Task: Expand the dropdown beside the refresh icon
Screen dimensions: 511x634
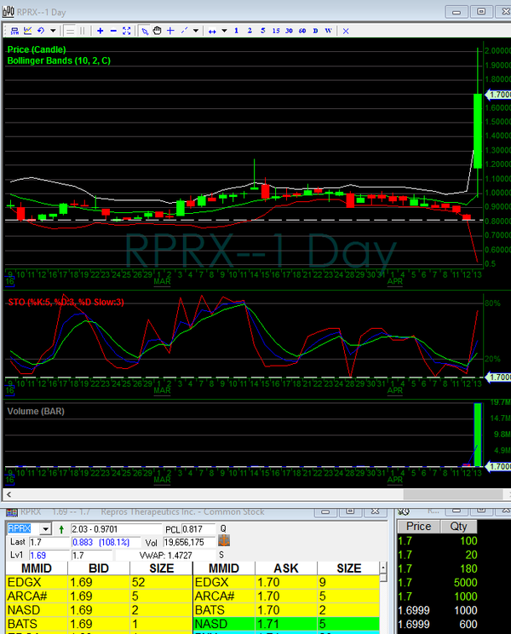Action: point(53,31)
